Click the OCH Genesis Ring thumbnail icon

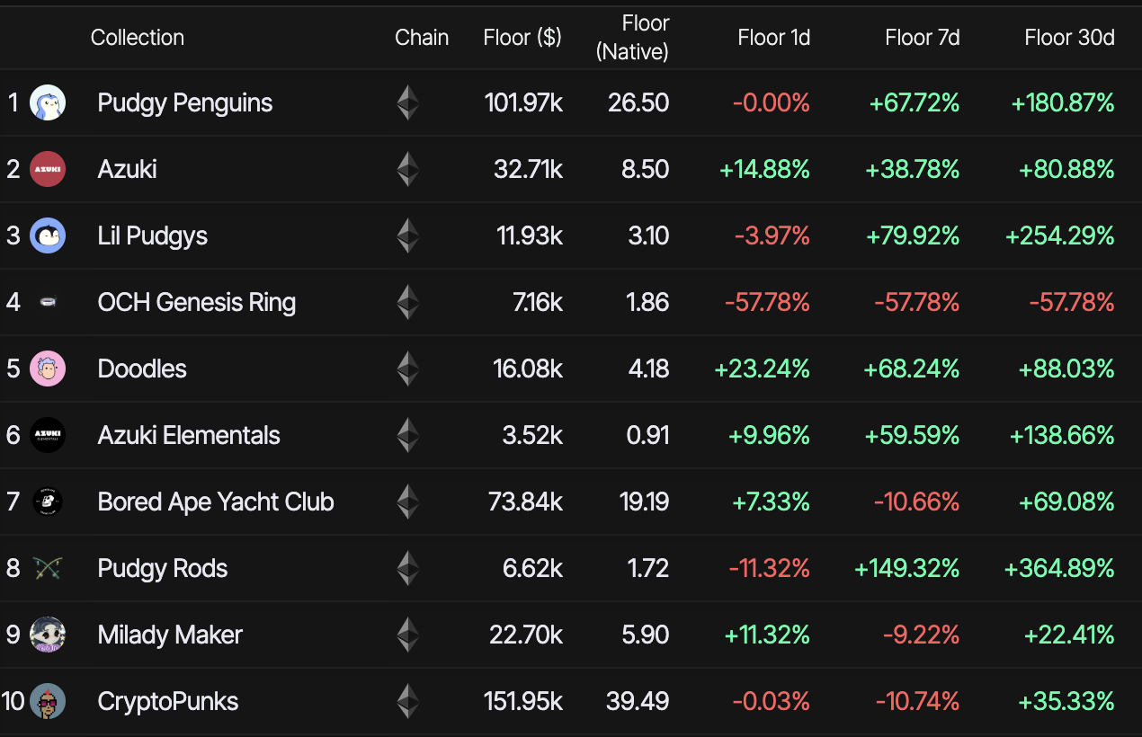point(48,302)
